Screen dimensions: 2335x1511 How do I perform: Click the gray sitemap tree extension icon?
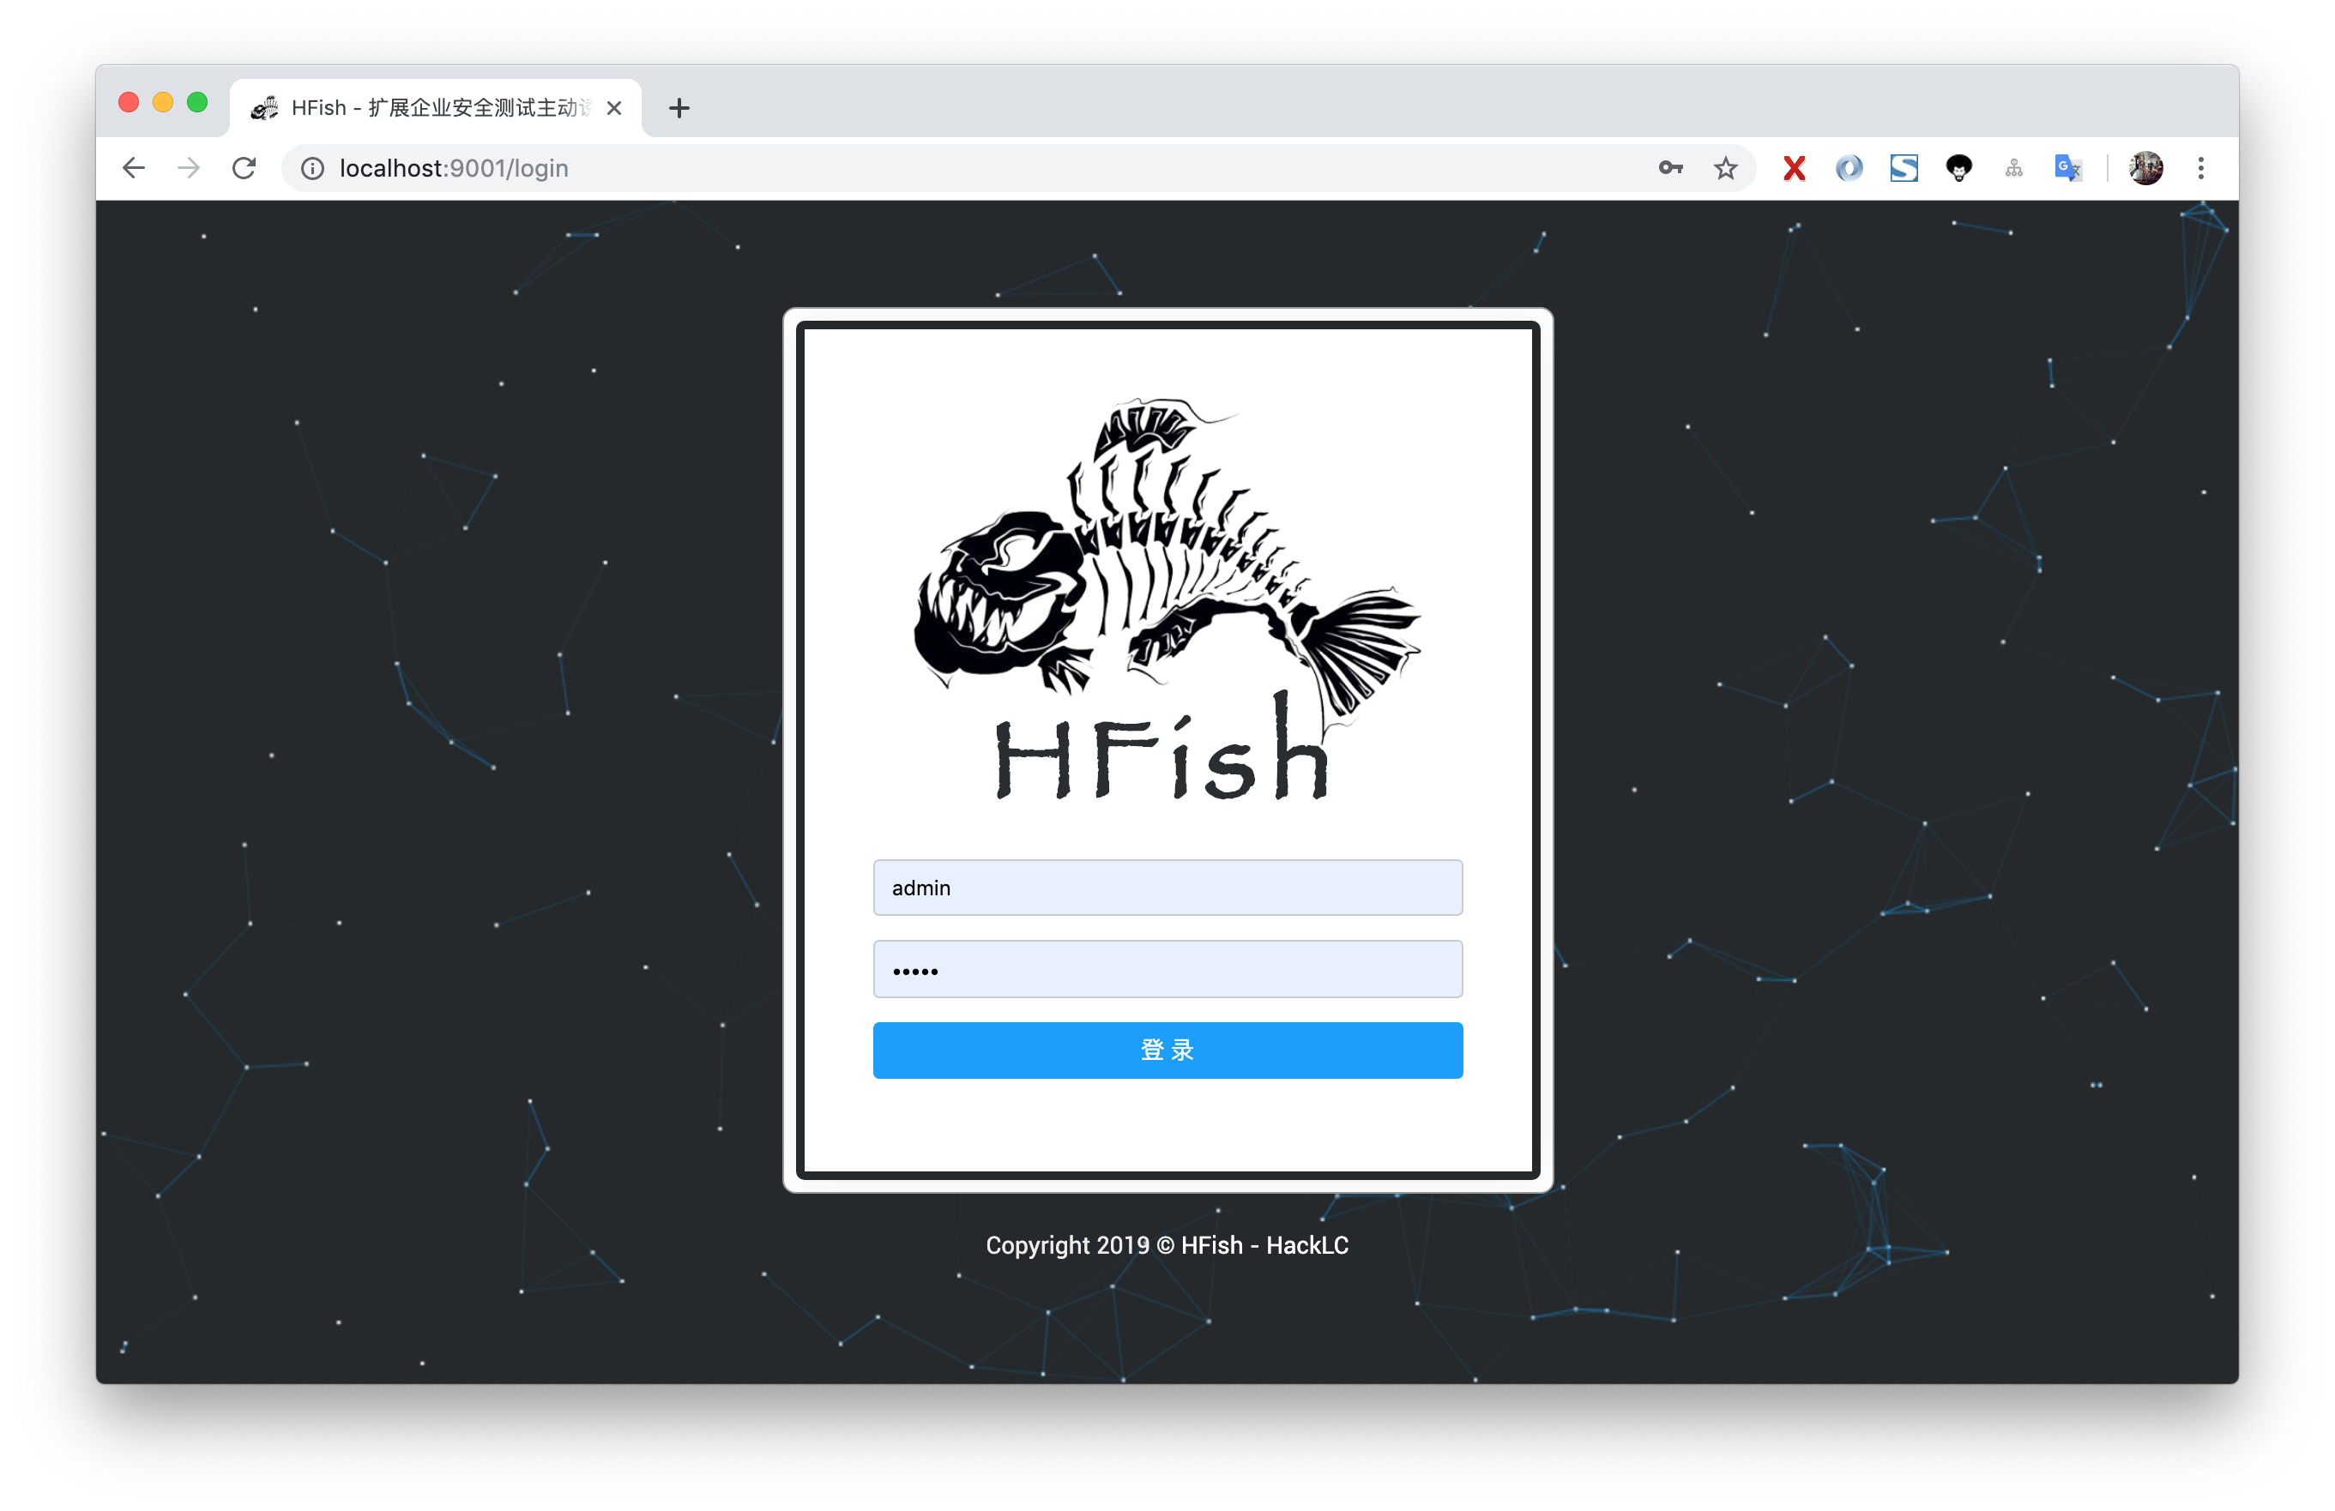(x=2013, y=169)
